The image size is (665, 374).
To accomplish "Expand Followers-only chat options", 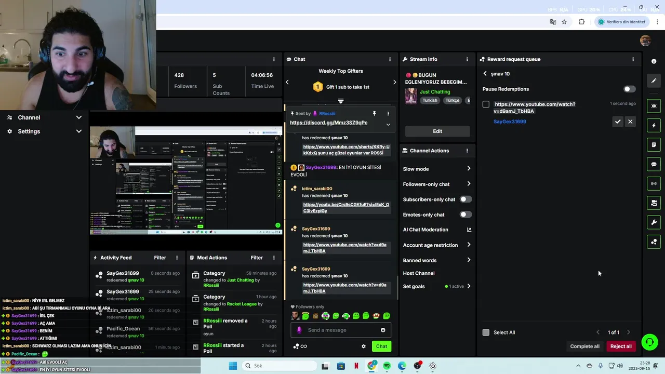I will click(469, 184).
